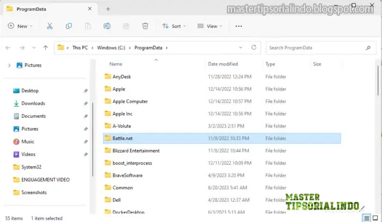Screen dimensions: 382x222
Task: Click the Share icon in toolbar
Action: point(126,26)
